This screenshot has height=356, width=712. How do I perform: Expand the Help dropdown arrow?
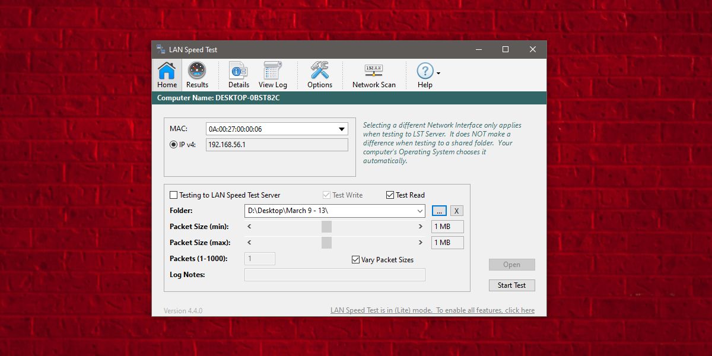pyautogui.click(x=438, y=74)
